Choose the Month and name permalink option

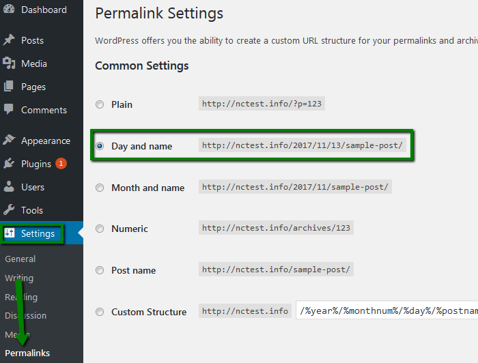pyautogui.click(x=100, y=188)
